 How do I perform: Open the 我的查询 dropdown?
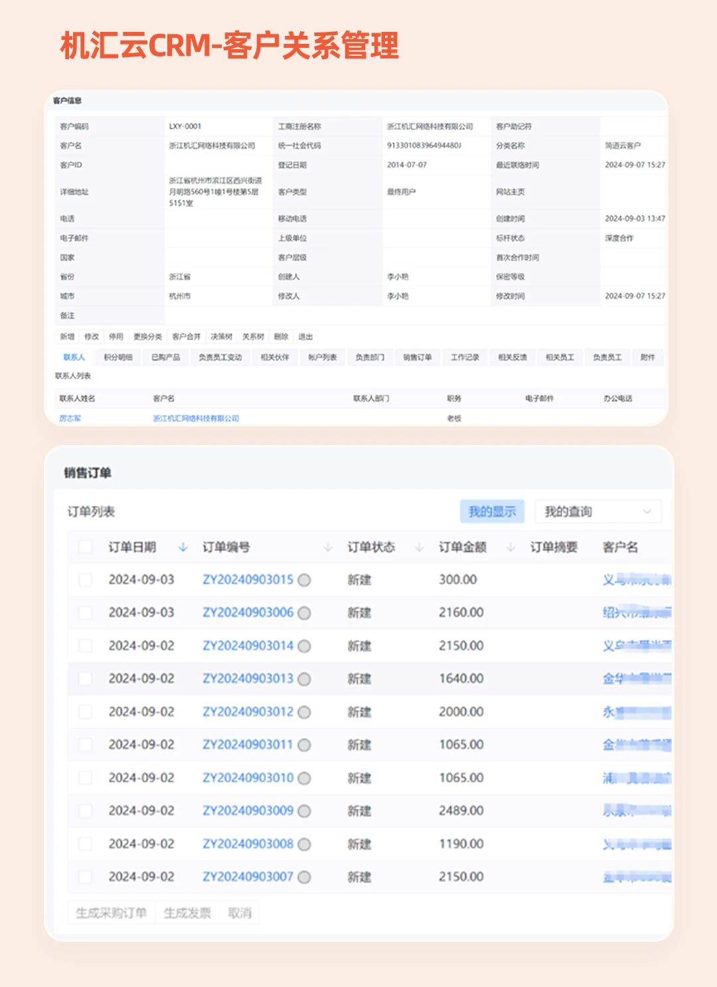597,511
